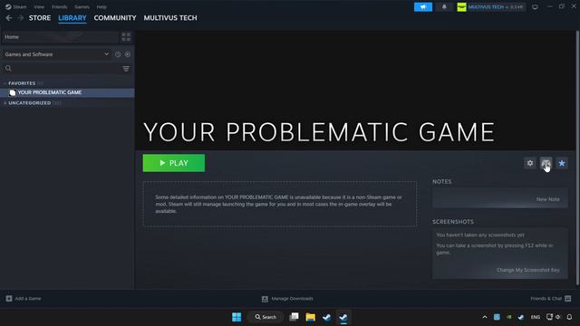The height and width of the screenshot is (326, 580).
Task: Click the library Home button
Action: (x=60, y=37)
